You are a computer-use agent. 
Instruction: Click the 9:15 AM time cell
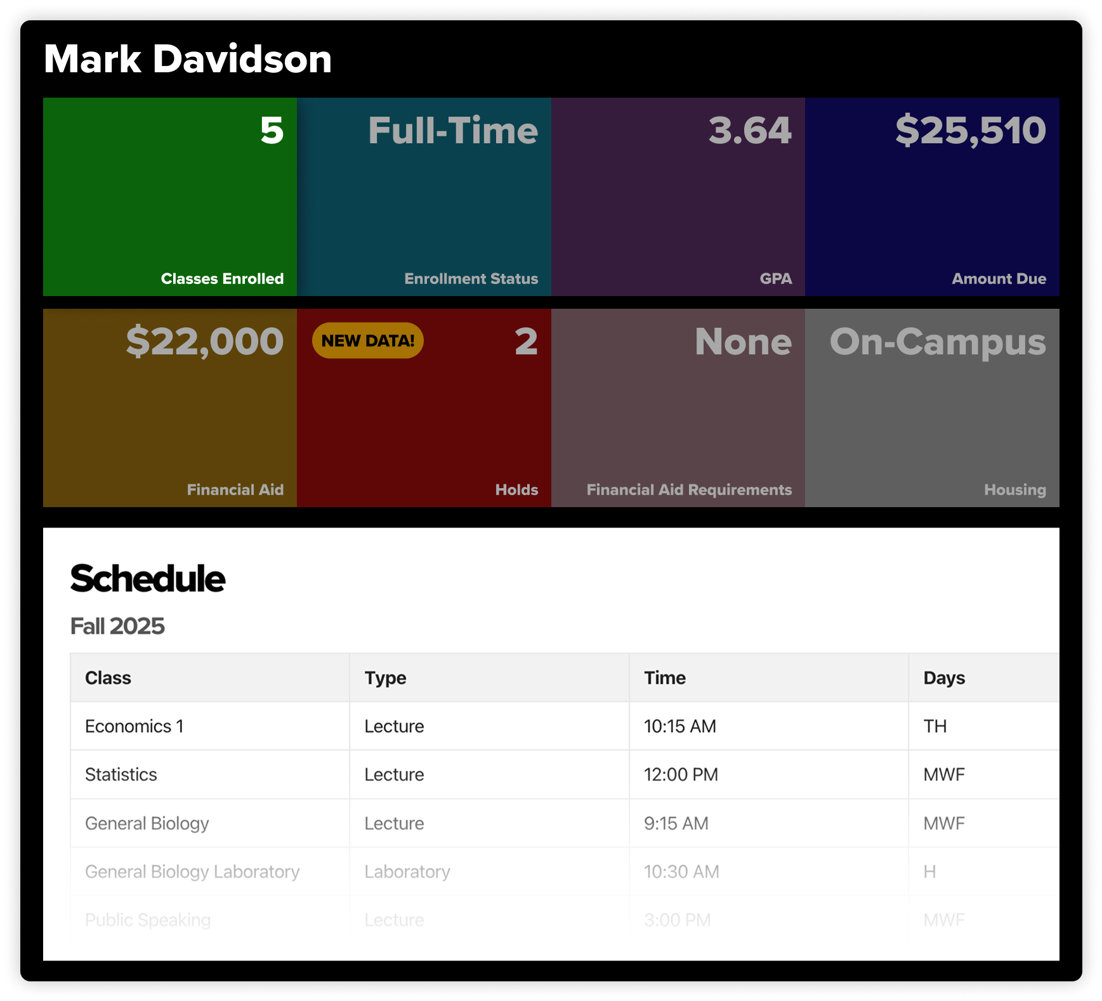769,823
